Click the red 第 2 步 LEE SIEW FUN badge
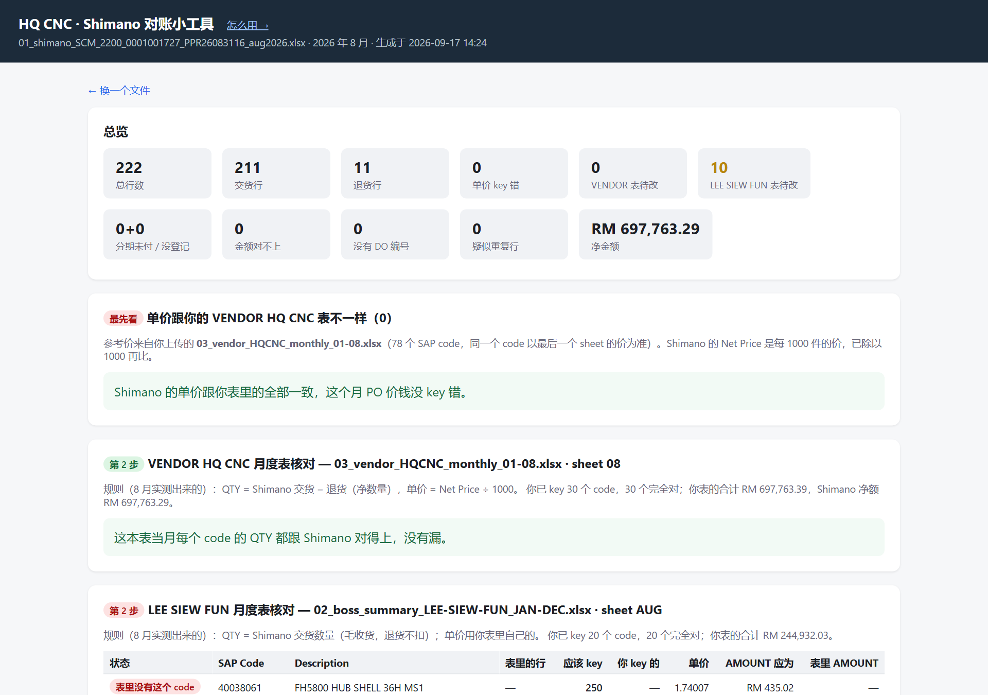The width and height of the screenshot is (988, 695). [123, 611]
